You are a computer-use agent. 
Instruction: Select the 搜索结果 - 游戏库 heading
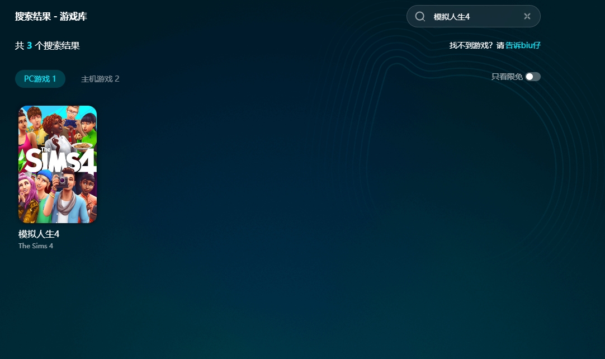tap(51, 16)
